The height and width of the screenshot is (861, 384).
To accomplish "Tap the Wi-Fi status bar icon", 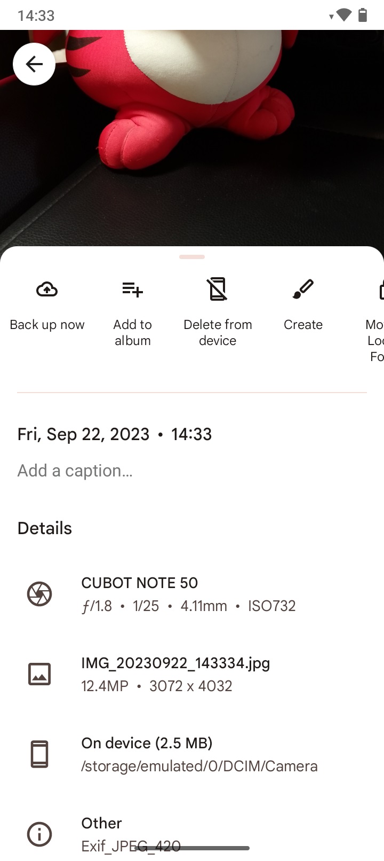I will (x=344, y=15).
